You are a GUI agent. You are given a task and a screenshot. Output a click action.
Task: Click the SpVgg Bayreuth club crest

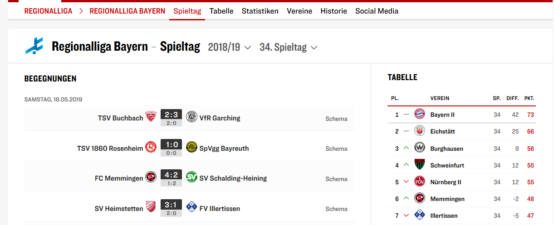click(x=191, y=147)
